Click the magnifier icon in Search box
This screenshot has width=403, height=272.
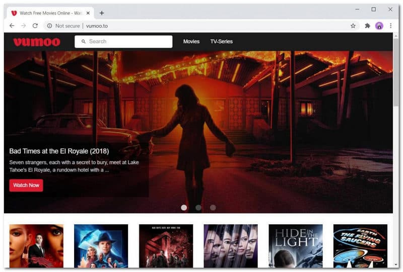(x=83, y=41)
